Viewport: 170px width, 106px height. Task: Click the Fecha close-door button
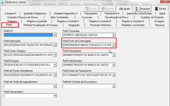pyautogui.click(x=161, y=9)
